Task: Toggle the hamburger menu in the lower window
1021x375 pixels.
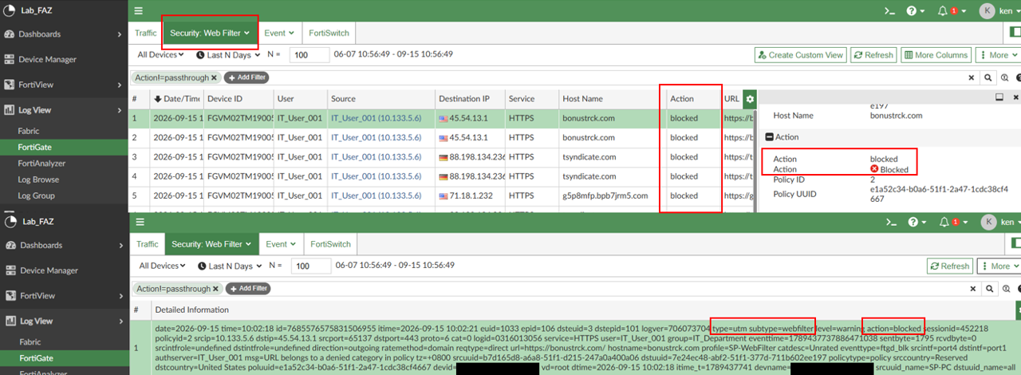Action: (139, 222)
